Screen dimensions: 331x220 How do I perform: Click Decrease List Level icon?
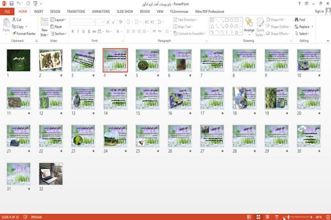click(x=147, y=22)
